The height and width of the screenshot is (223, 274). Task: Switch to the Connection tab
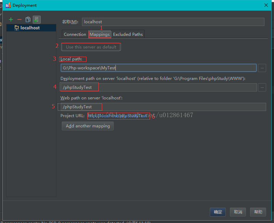tap(75, 34)
